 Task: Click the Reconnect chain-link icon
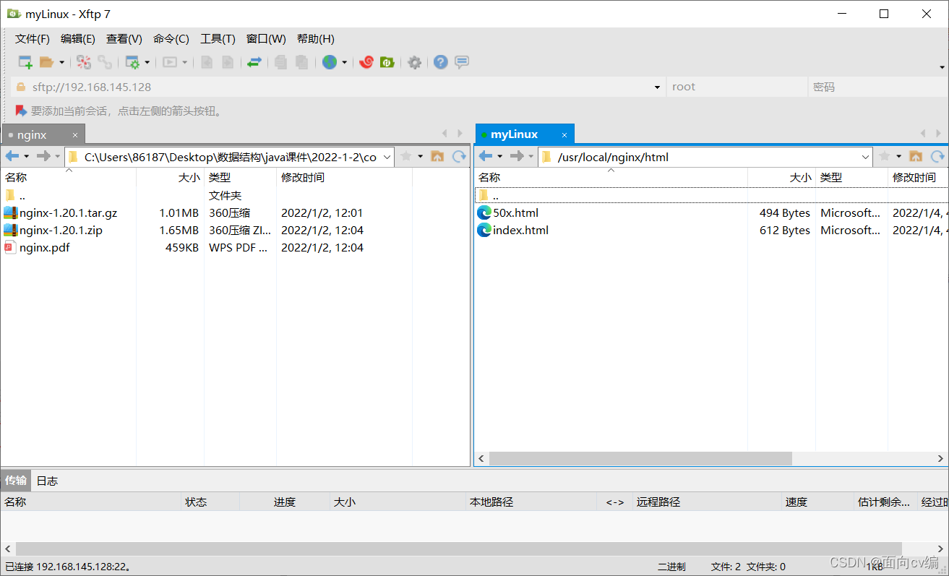(105, 62)
